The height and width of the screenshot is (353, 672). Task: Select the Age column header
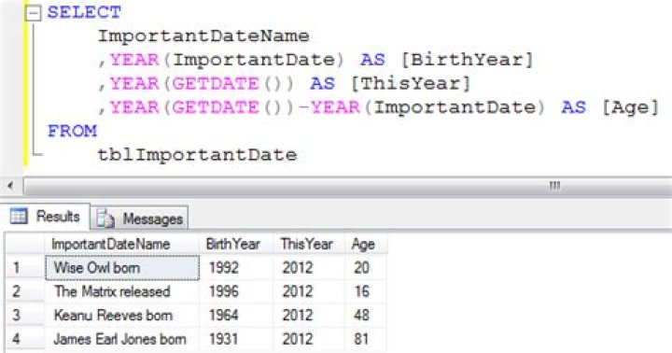[366, 244]
